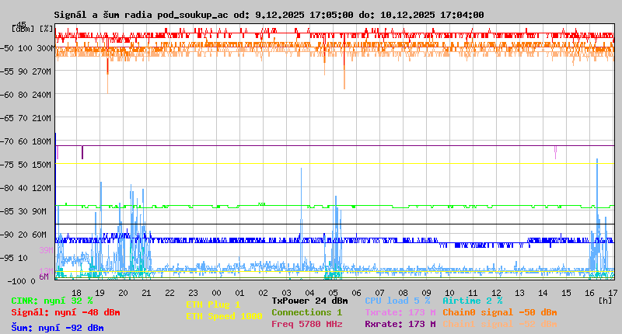
Task: Click the 'Rxrate: 173 M' legend label
Action: coord(400,324)
